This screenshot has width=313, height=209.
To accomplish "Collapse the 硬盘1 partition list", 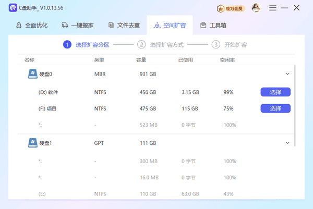I will click(x=287, y=142).
